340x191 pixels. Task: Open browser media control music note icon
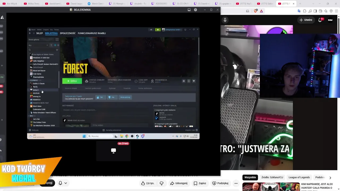tap(310, 11)
